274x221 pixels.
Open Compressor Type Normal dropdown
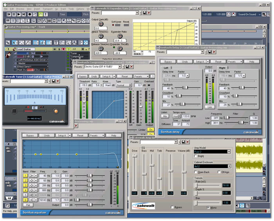(124, 85)
